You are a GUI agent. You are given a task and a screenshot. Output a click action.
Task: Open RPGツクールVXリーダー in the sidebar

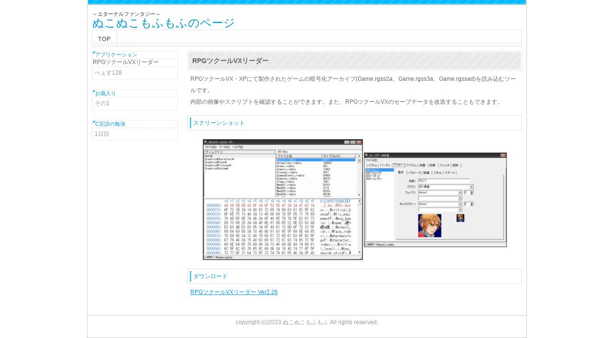coord(126,62)
